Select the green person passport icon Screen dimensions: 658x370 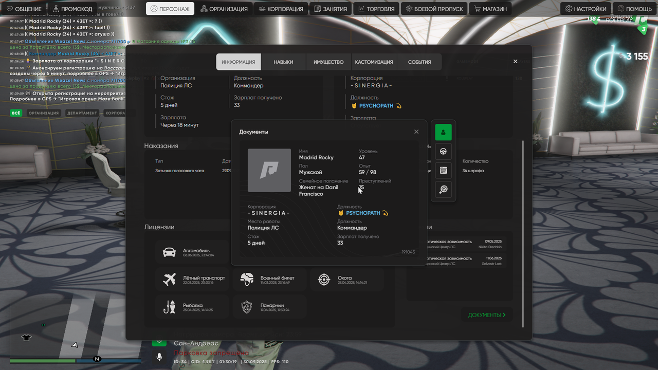(444, 132)
